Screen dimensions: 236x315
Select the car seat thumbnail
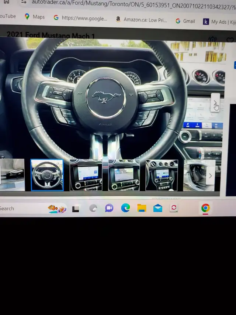pos(12,175)
